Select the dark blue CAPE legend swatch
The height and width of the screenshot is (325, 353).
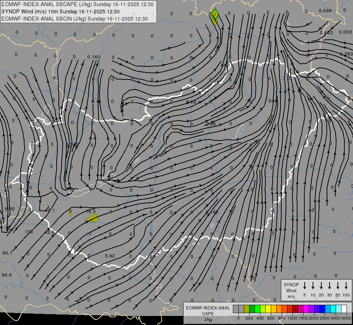point(322,309)
